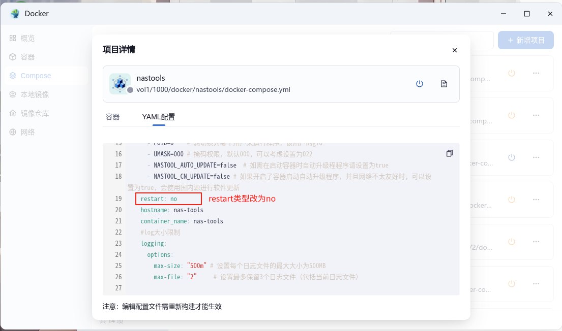This screenshot has width=562, height=331.
Task: Go to 容器 in the left sidebar
Action: pos(27,57)
